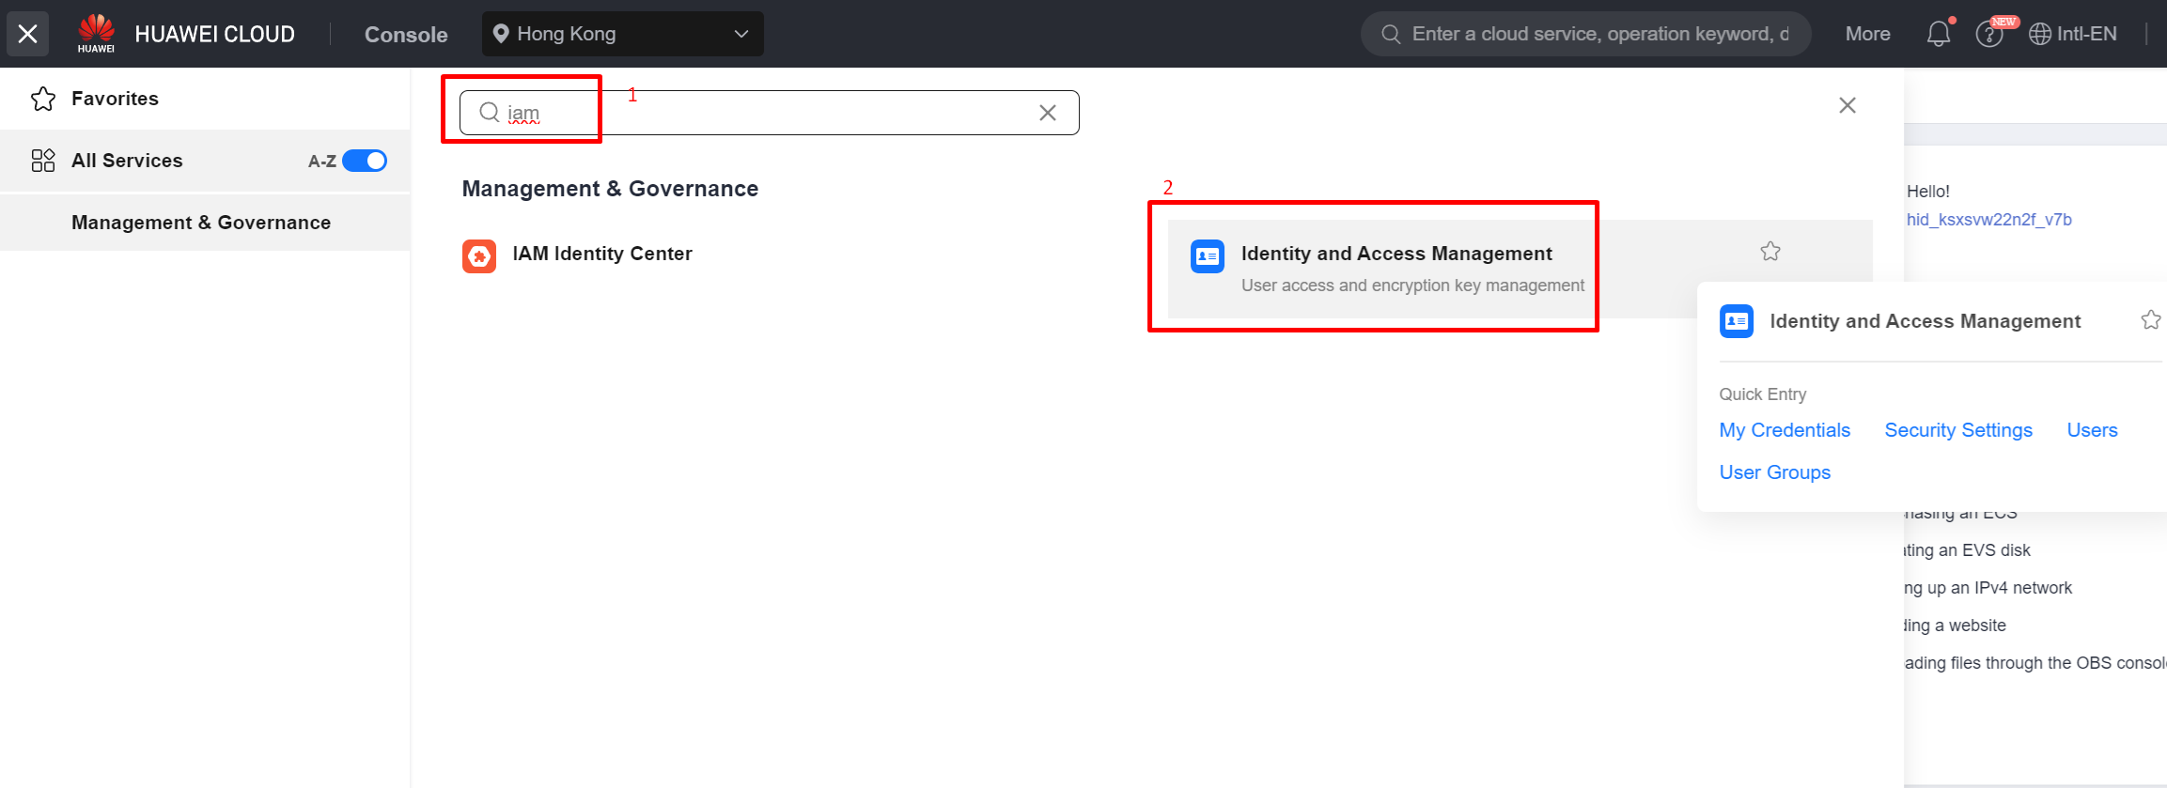Go to User Groups quick entry
The height and width of the screenshot is (788, 2167).
pyautogui.click(x=1774, y=472)
